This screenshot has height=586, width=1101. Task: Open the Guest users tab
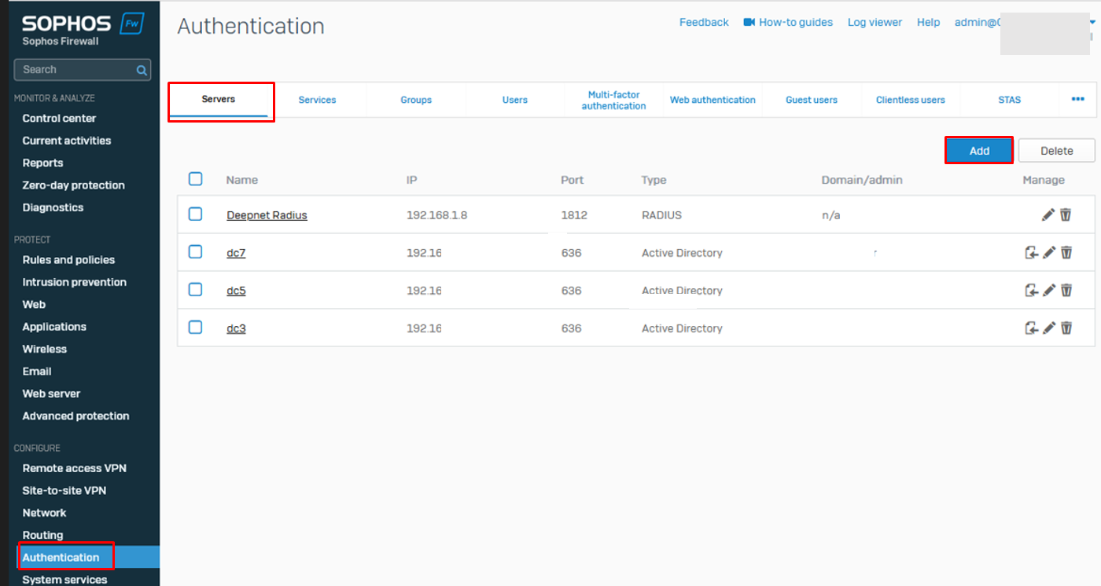click(811, 100)
